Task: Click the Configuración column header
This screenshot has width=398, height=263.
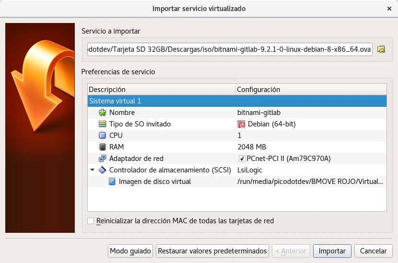Action: (311, 90)
